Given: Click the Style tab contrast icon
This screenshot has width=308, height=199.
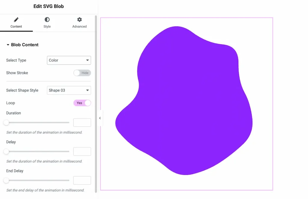Looking at the screenshot, I should click(x=47, y=19).
